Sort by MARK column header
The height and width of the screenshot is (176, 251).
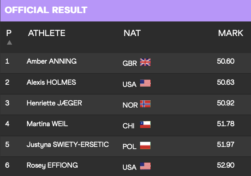(x=231, y=33)
